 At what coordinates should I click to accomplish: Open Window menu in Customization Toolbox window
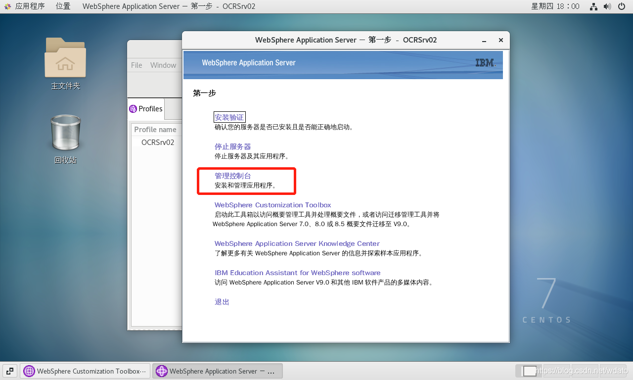coord(163,65)
